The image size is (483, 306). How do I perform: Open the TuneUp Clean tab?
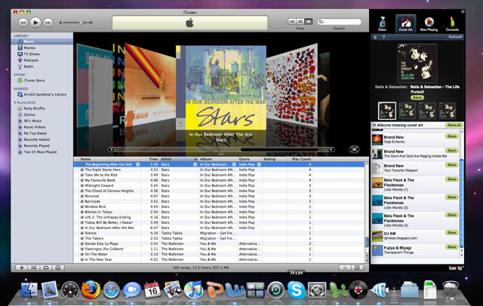click(383, 23)
